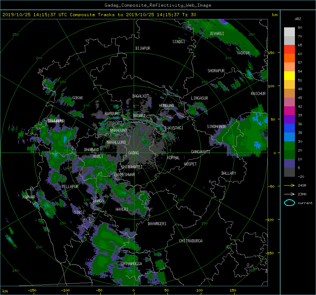Click the BAGALKOT city label
The width and height of the screenshot is (316, 295).
tap(140, 96)
